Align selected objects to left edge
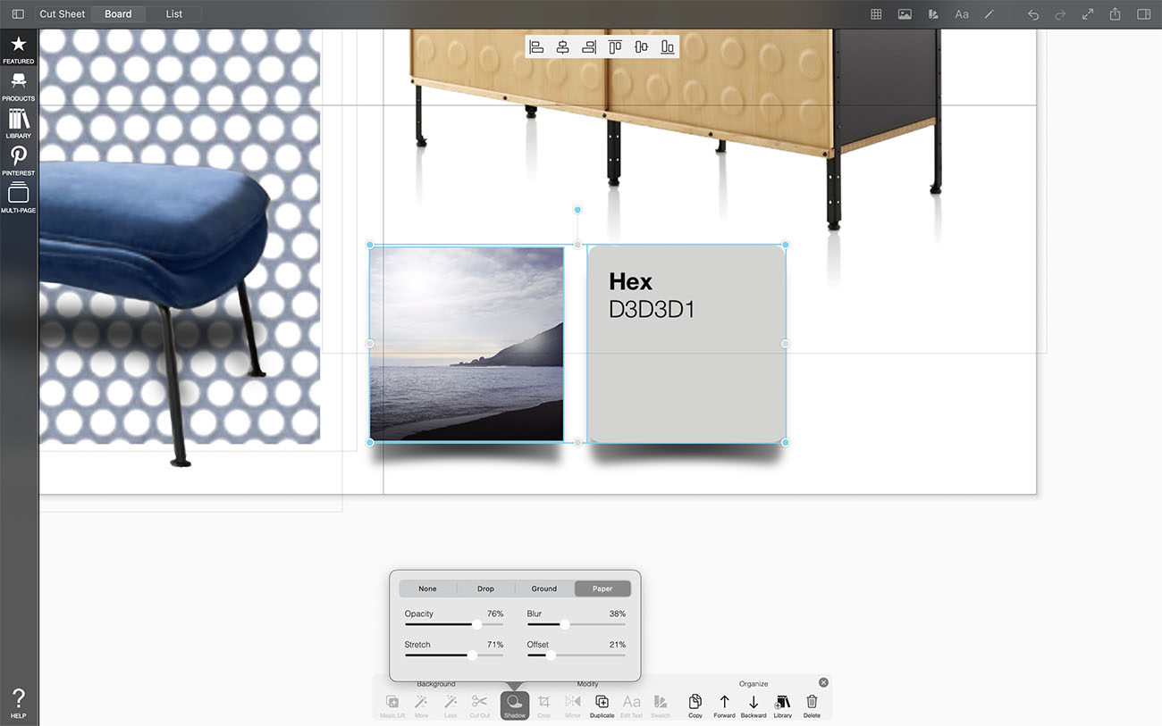Viewport: 1162px width, 726px height. [536, 47]
